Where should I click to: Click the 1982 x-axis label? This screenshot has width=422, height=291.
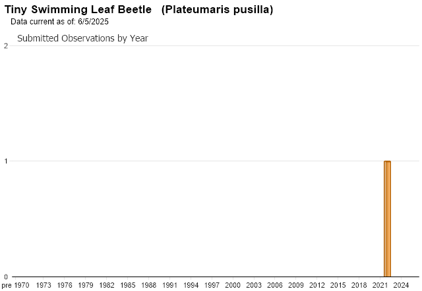[x=107, y=285]
